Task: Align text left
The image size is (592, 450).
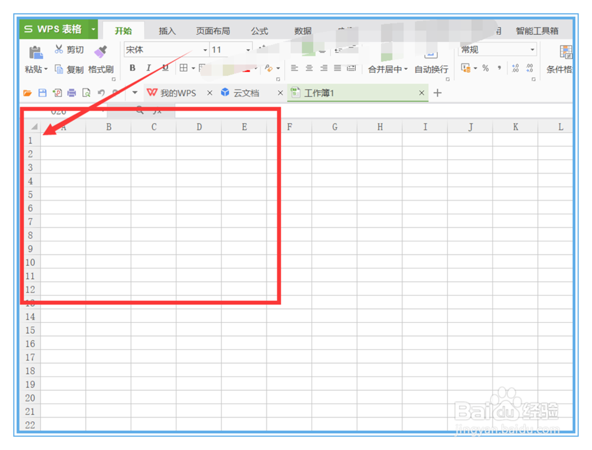Action: click(294, 68)
